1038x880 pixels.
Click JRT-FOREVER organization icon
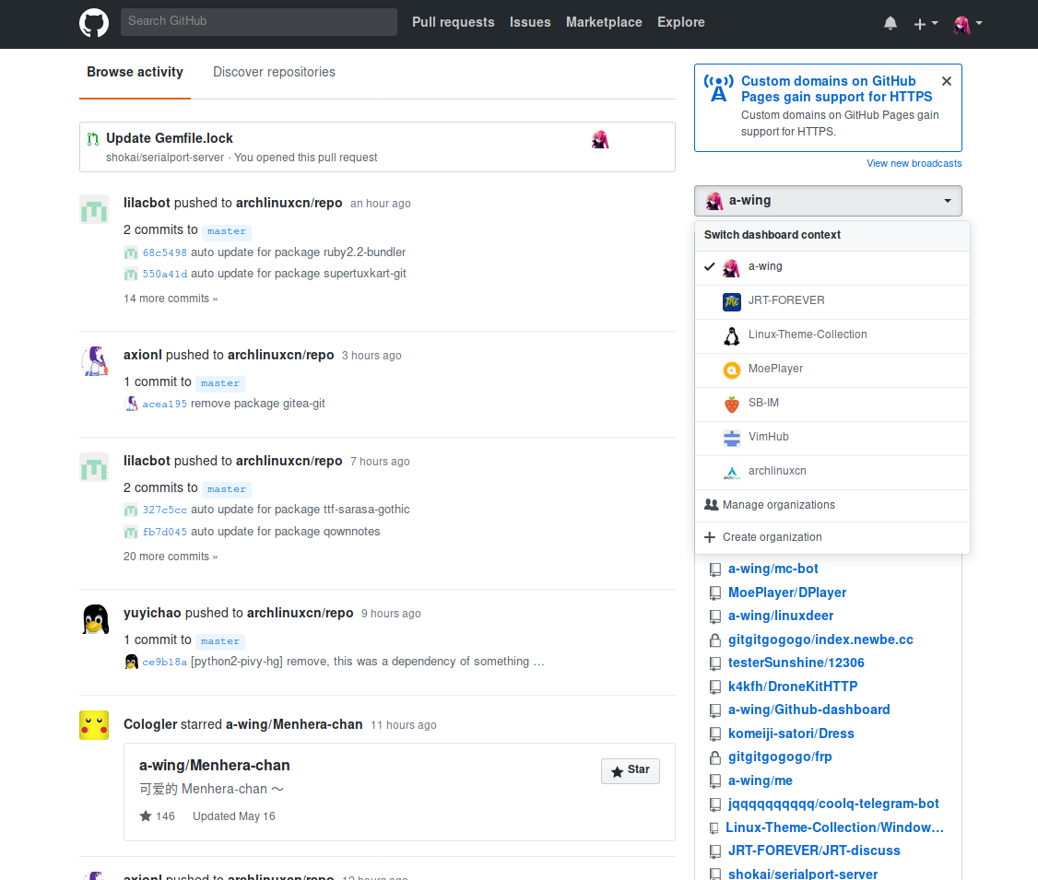[732, 301]
